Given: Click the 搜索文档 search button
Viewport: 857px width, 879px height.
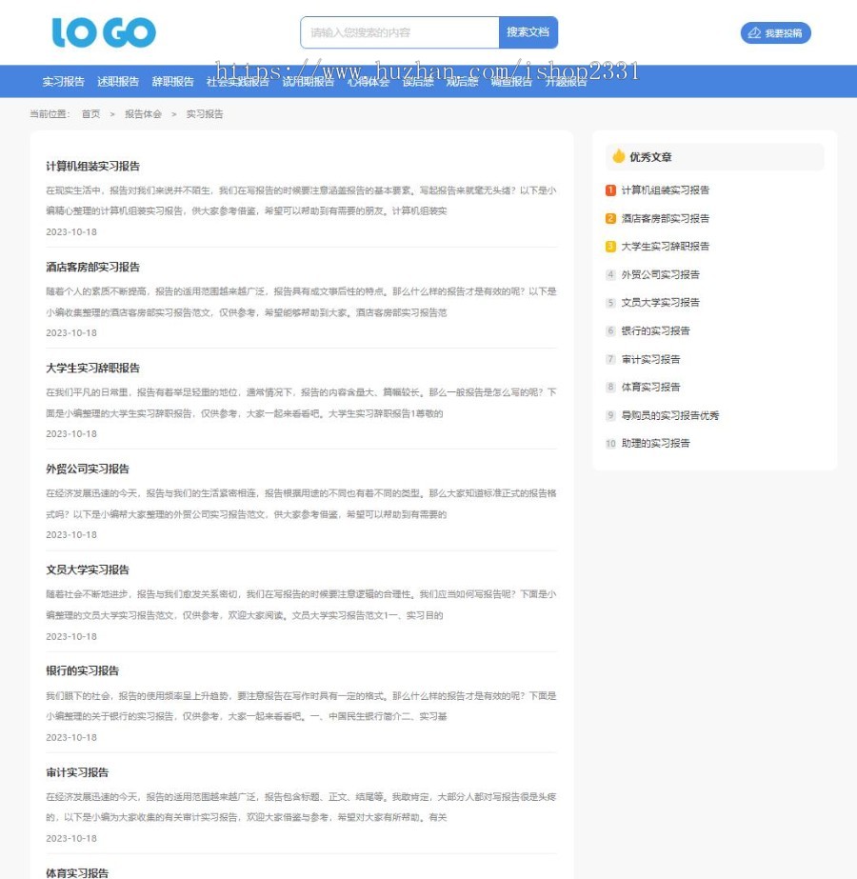Looking at the screenshot, I should (x=528, y=32).
